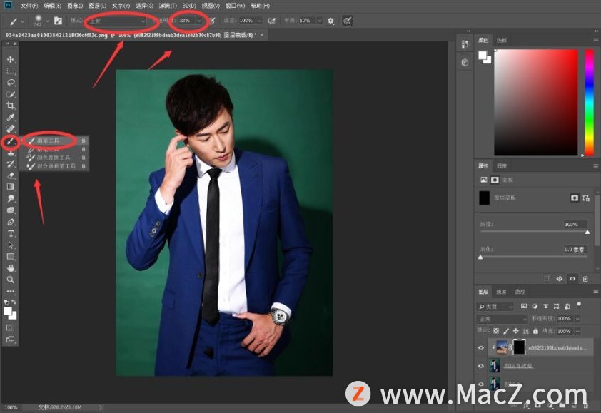Open the brush blend mode dropdown
601x413 pixels.
coord(117,21)
